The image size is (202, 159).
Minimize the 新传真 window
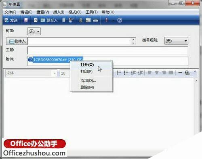coord(173,3)
